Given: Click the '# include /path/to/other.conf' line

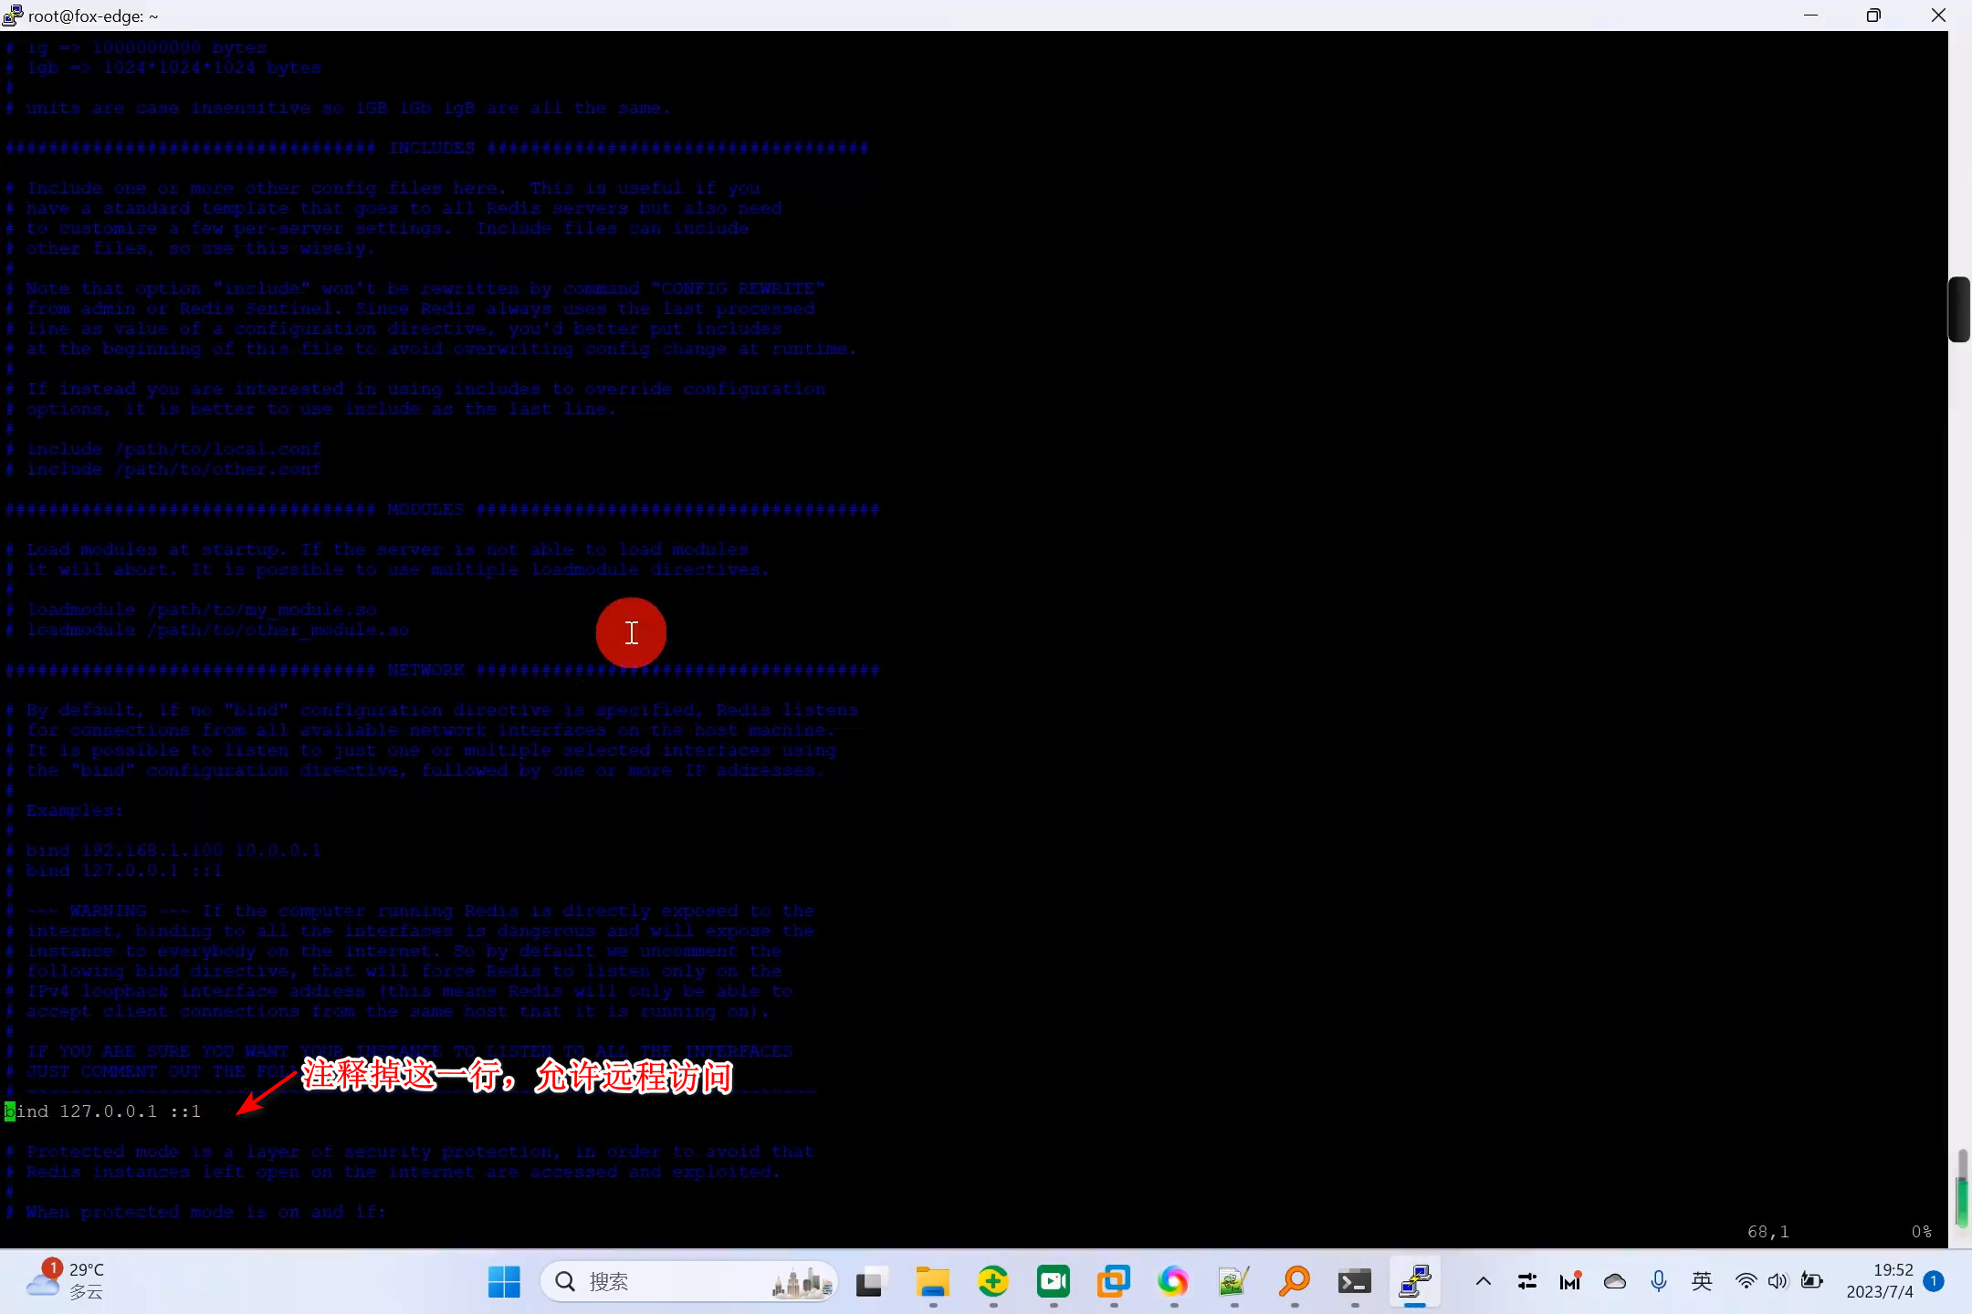Looking at the screenshot, I should point(163,469).
